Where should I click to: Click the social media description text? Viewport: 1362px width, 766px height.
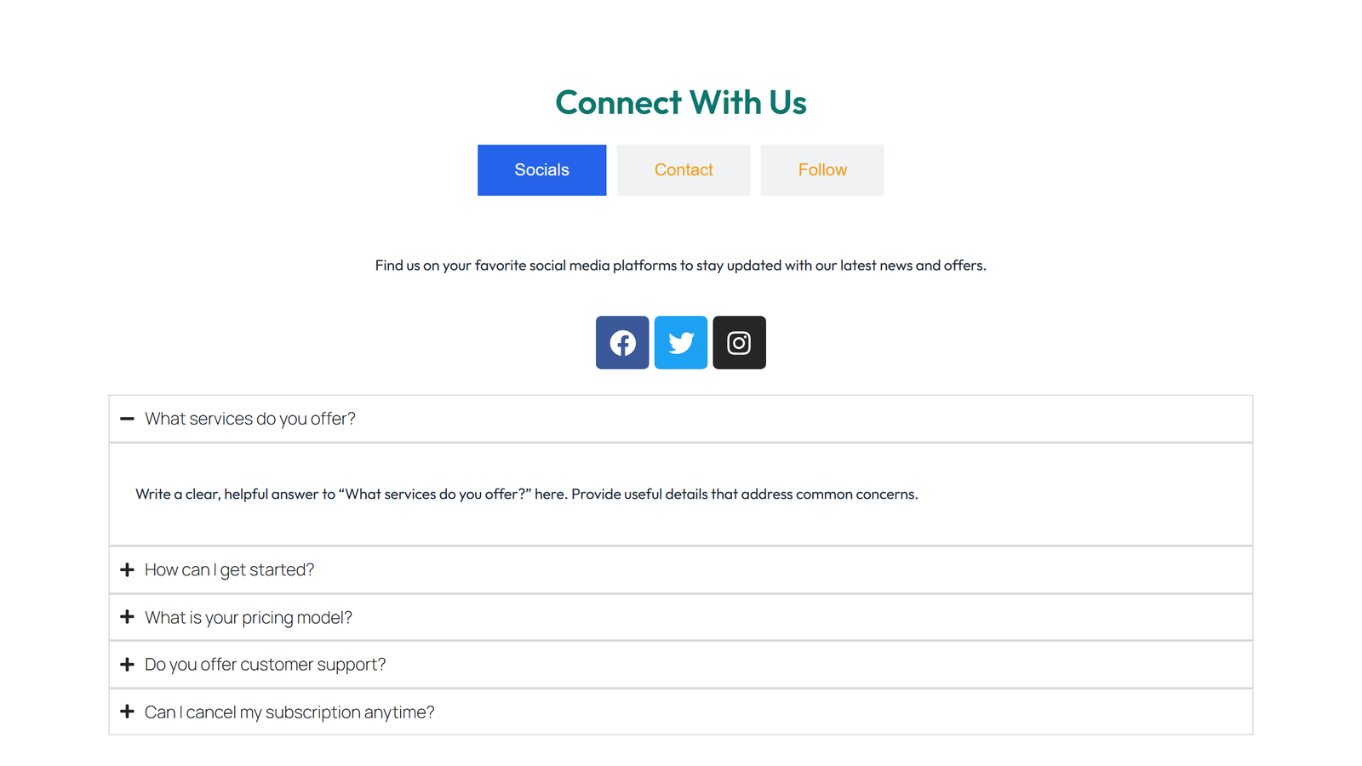coord(681,265)
